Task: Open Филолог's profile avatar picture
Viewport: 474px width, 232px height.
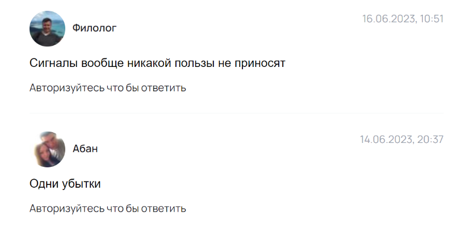Action: (x=47, y=29)
